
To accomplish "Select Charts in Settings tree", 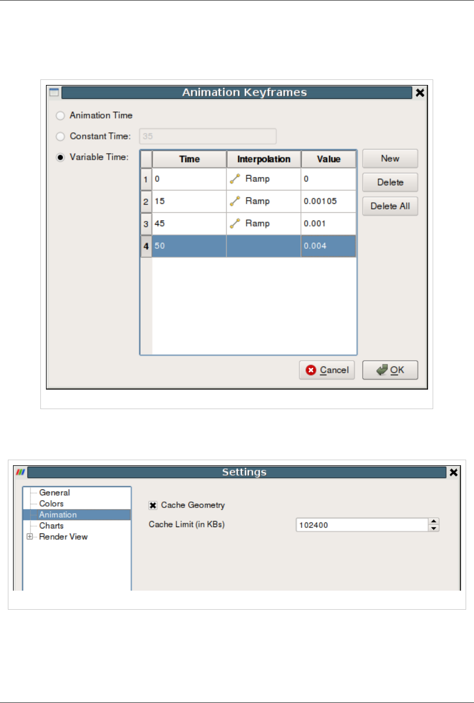I will (x=51, y=526).
